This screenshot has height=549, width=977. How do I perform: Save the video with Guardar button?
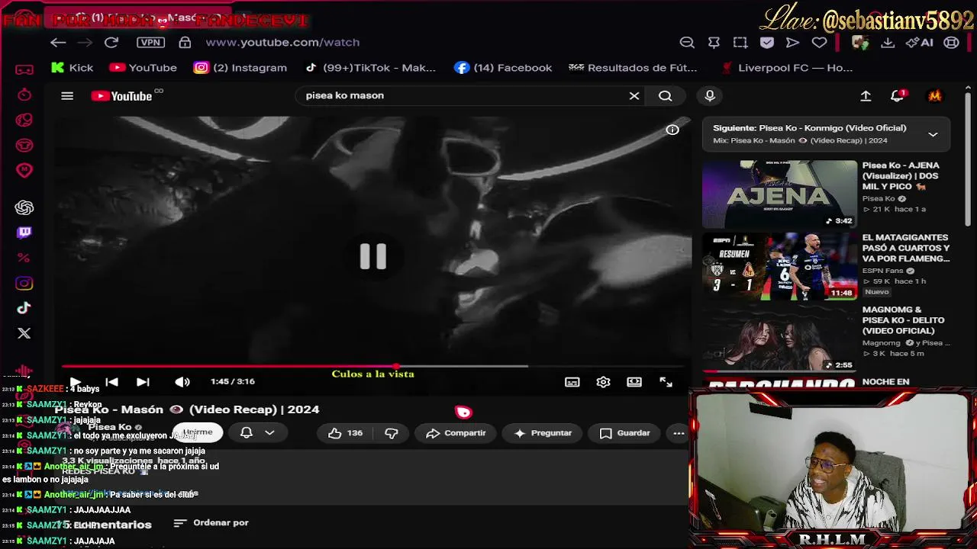tap(624, 433)
